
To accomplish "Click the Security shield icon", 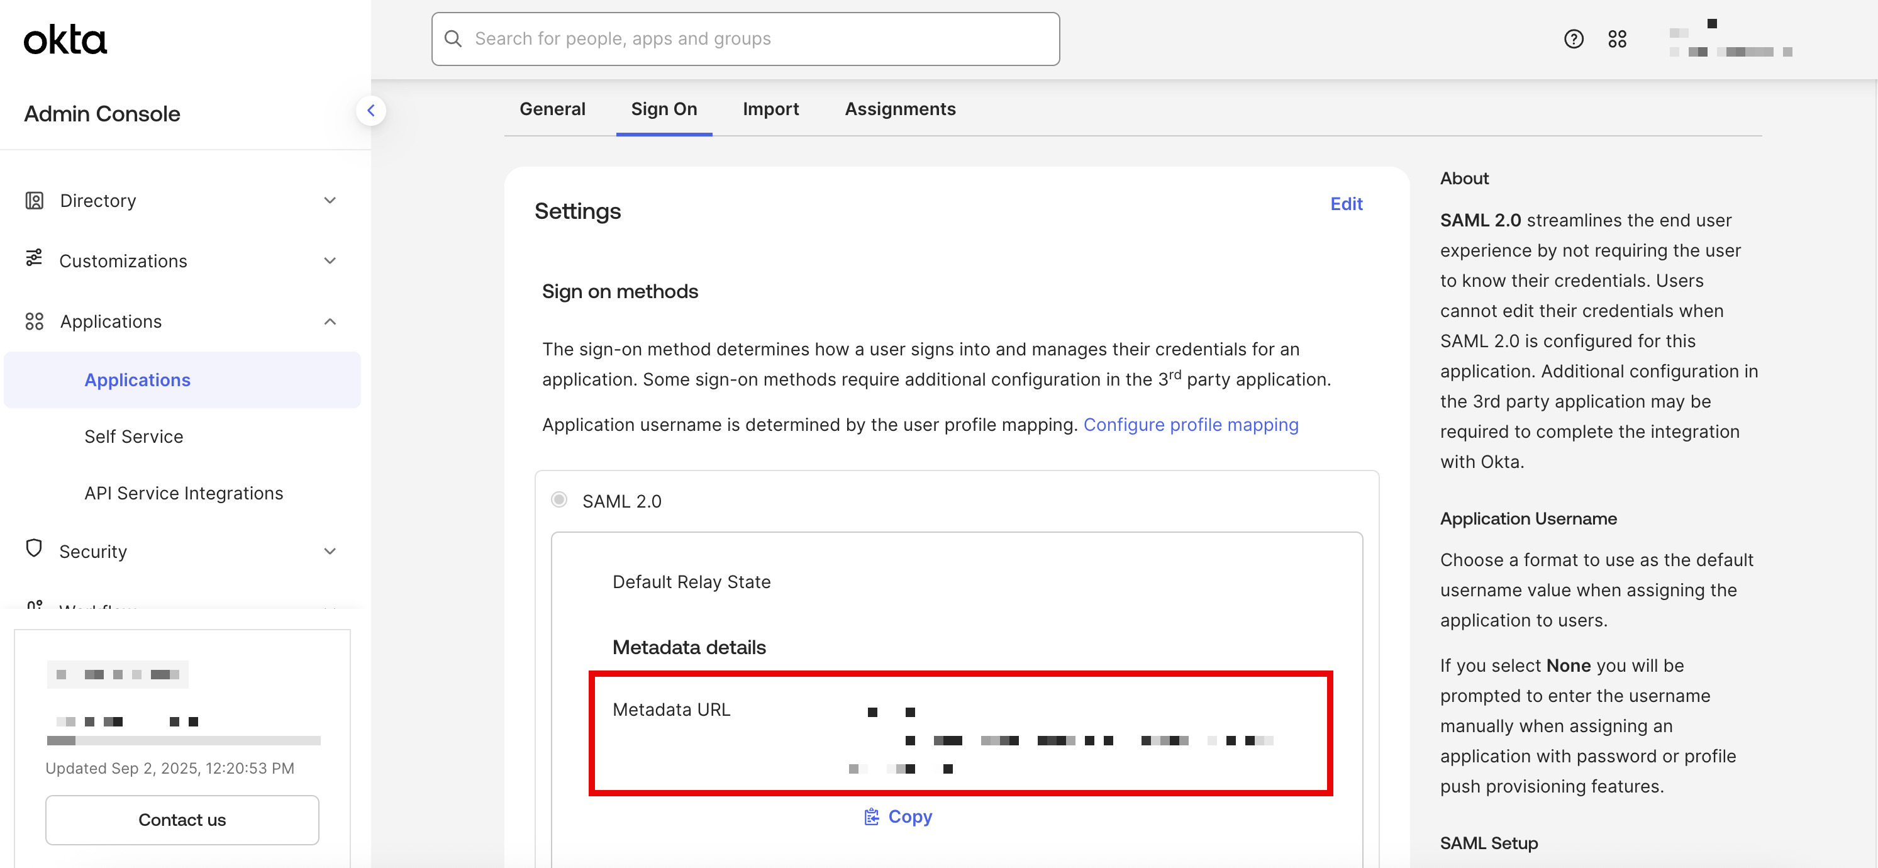I will click(x=34, y=548).
